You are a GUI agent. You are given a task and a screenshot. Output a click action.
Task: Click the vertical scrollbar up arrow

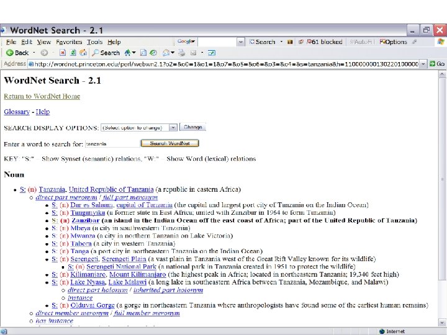click(x=442, y=74)
